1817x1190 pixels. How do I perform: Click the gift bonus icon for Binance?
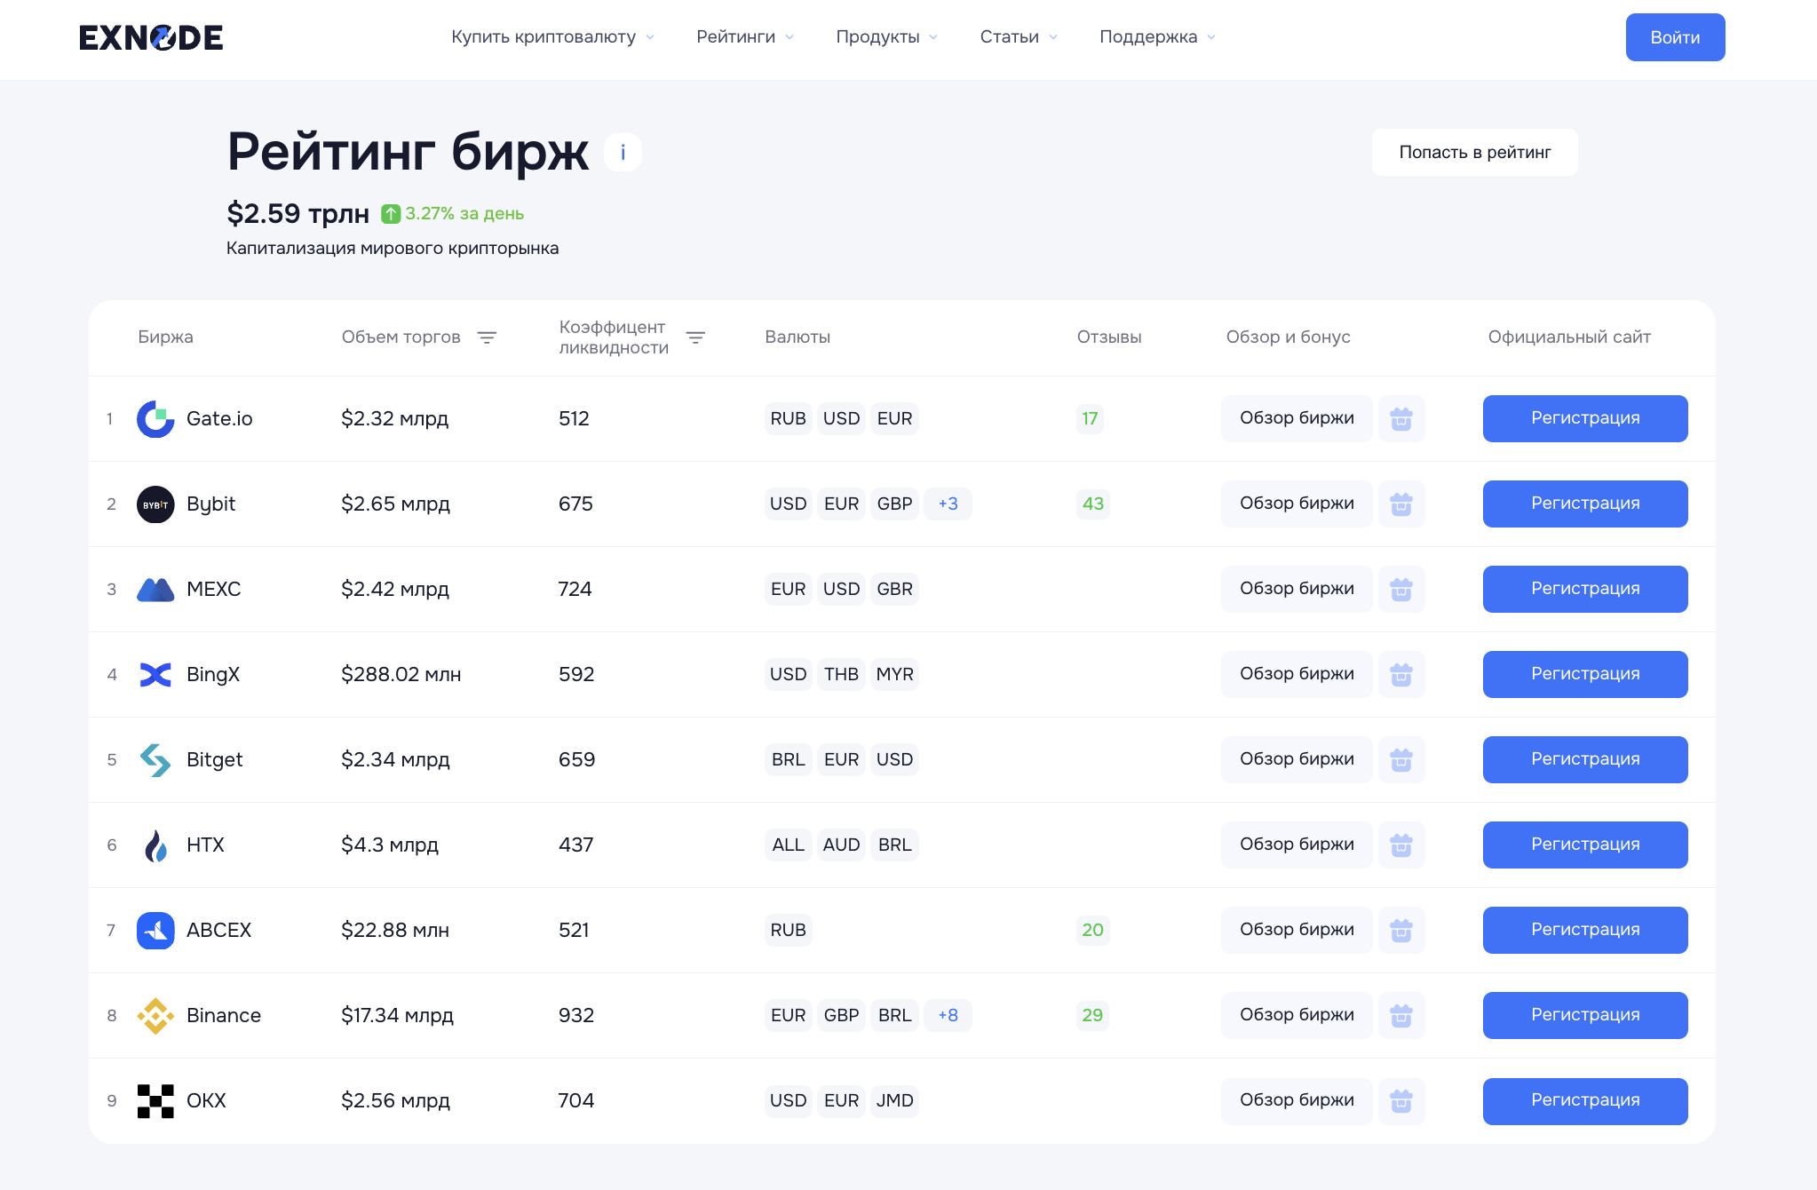coord(1401,1015)
